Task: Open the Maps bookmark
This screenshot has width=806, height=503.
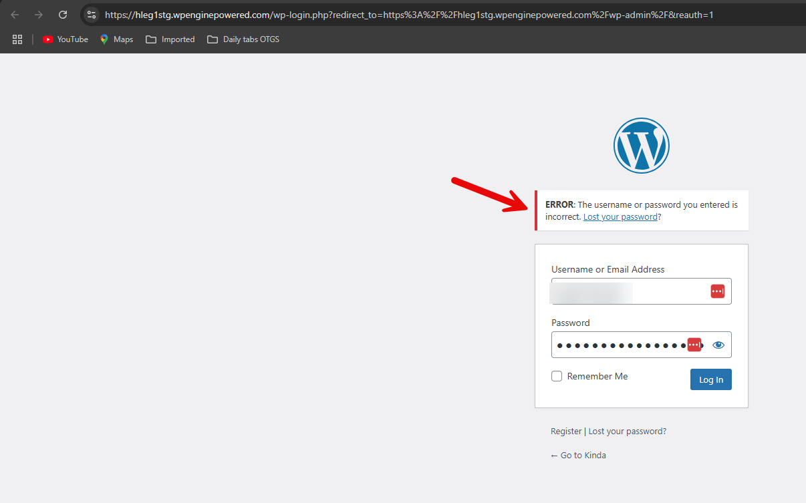Action: coord(116,39)
